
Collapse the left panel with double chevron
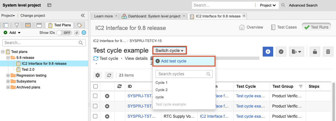tap(83, 15)
